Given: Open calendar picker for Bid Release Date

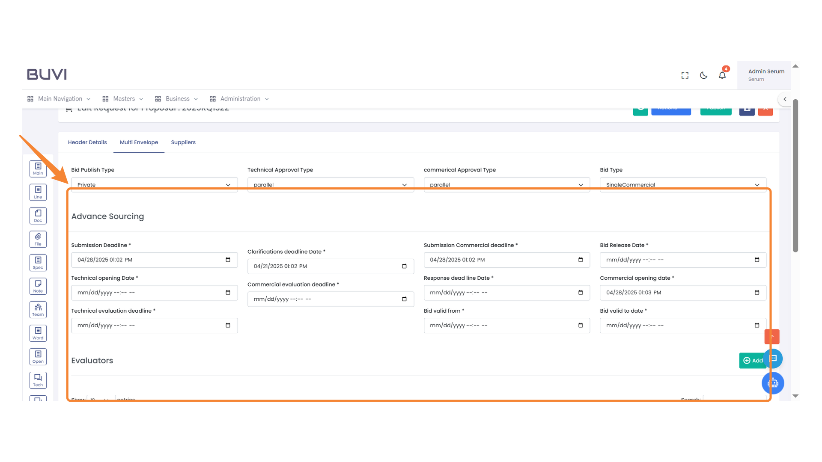Looking at the screenshot, I should pyautogui.click(x=757, y=260).
